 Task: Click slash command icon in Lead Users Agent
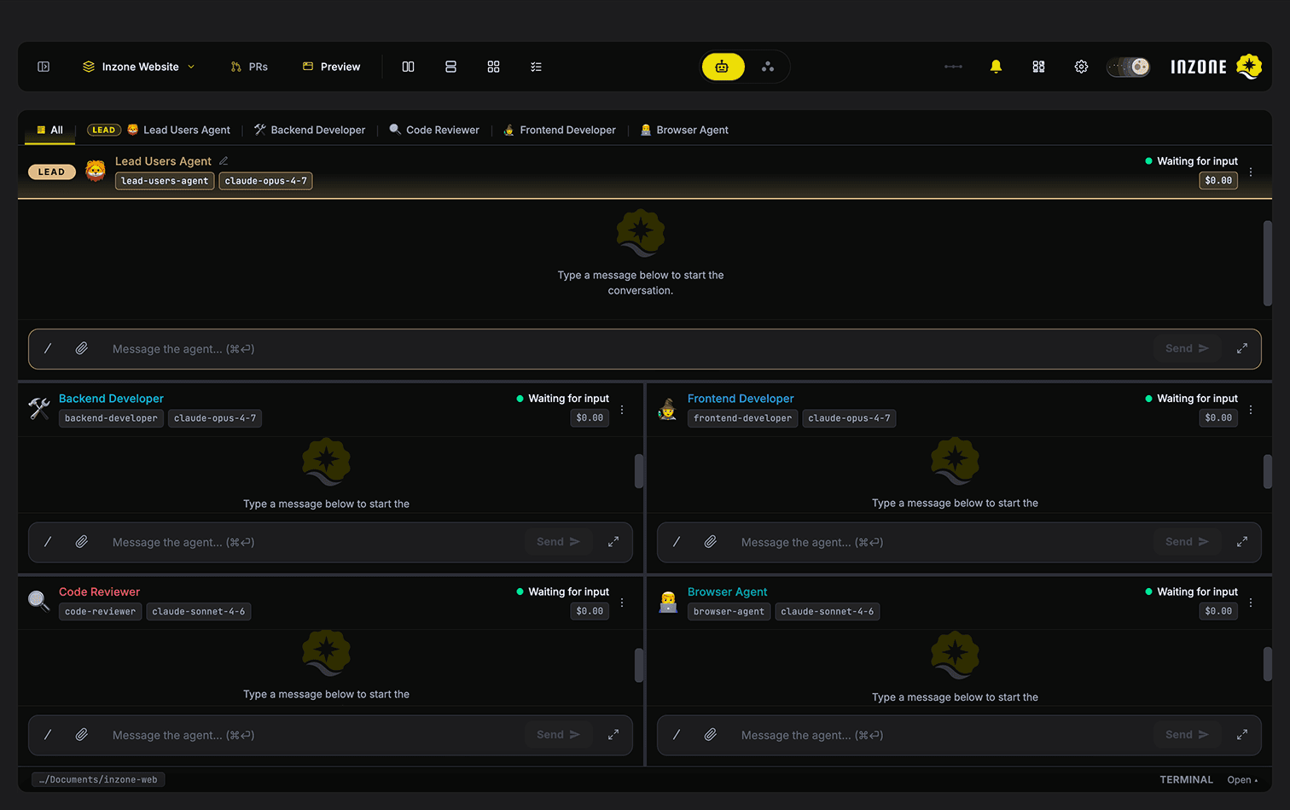[48, 348]
